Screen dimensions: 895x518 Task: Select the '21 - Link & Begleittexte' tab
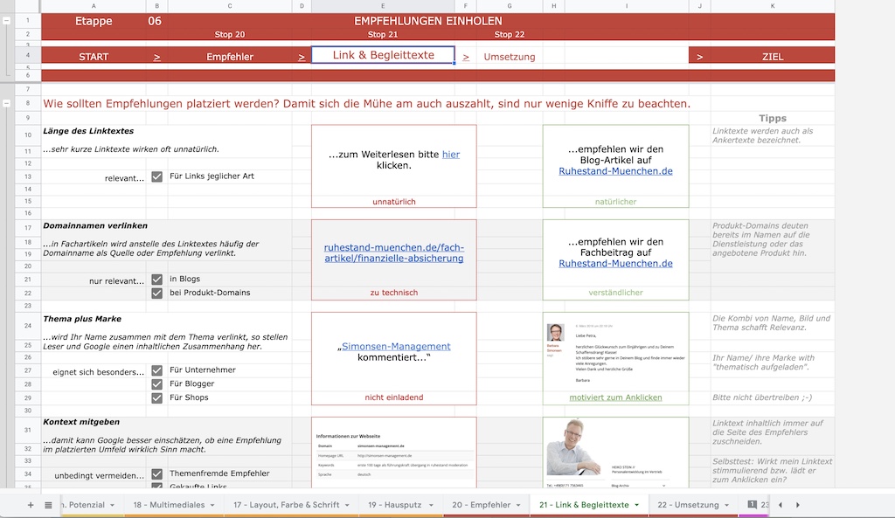click(x=584, y=505)
